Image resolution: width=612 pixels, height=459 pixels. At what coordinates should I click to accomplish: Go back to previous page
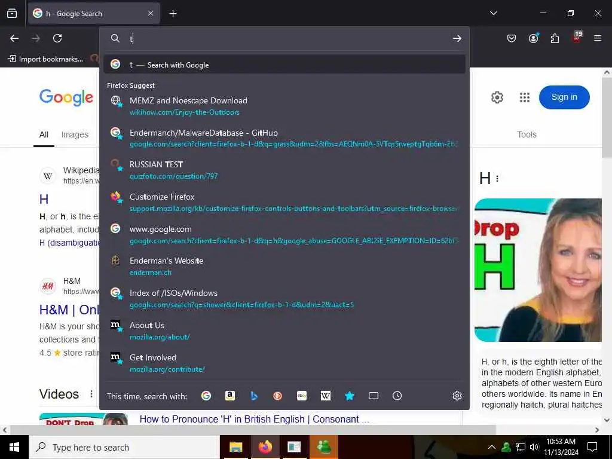coord(14,38)
